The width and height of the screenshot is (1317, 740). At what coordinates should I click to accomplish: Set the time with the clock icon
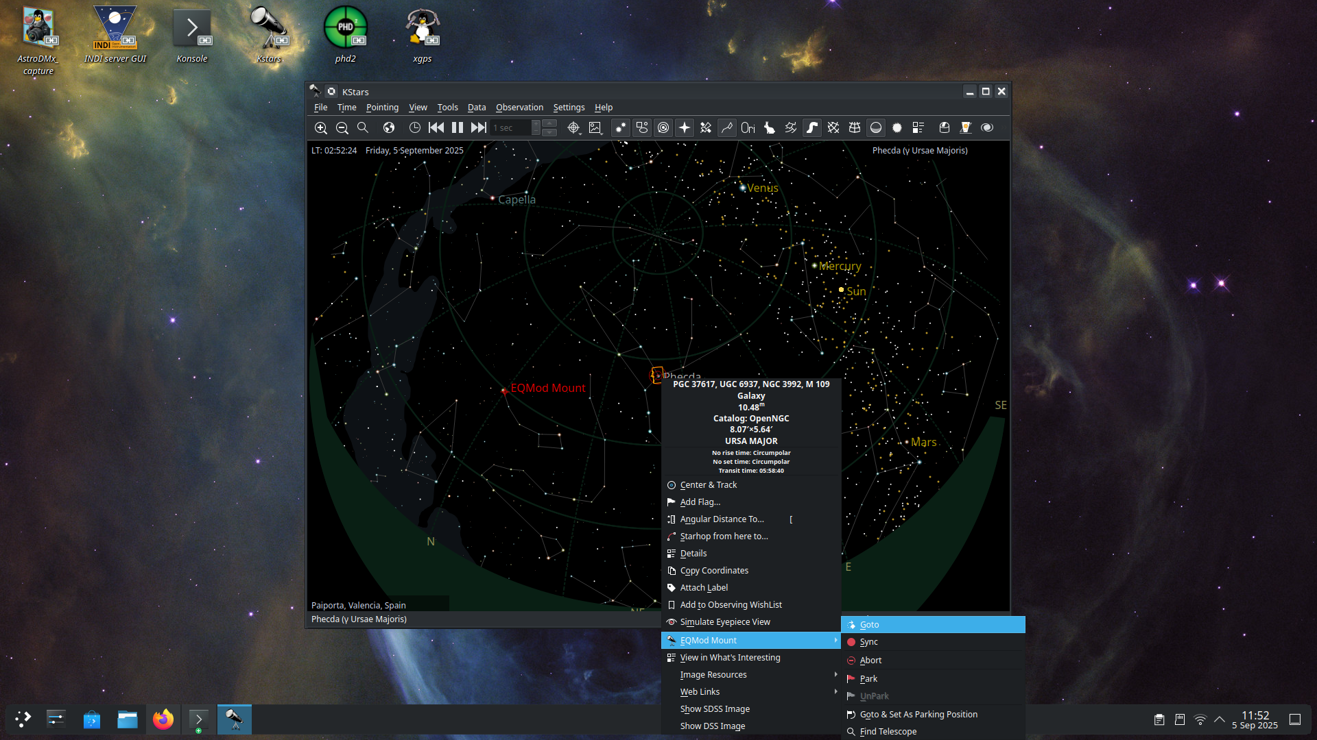(415, 128)
